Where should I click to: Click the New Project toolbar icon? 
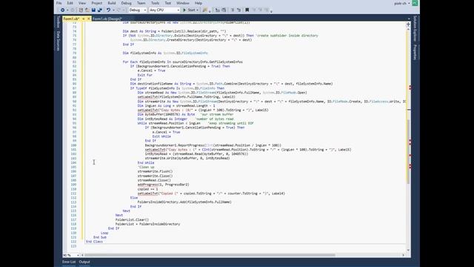tap(81, 10)
